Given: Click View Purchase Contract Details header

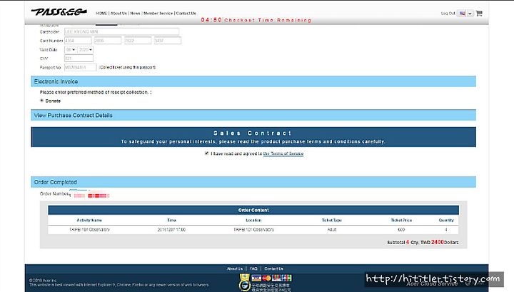Looking at the screenshot, I should [x=253, y=115].
